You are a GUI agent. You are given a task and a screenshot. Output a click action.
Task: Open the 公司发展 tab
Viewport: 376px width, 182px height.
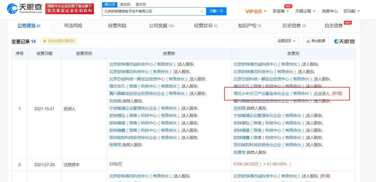click(x=161, y=26)
